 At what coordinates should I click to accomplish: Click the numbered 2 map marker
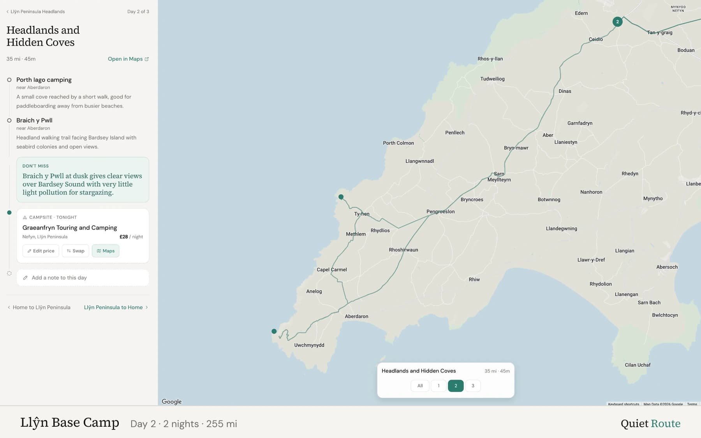click(x=617, y=22)
